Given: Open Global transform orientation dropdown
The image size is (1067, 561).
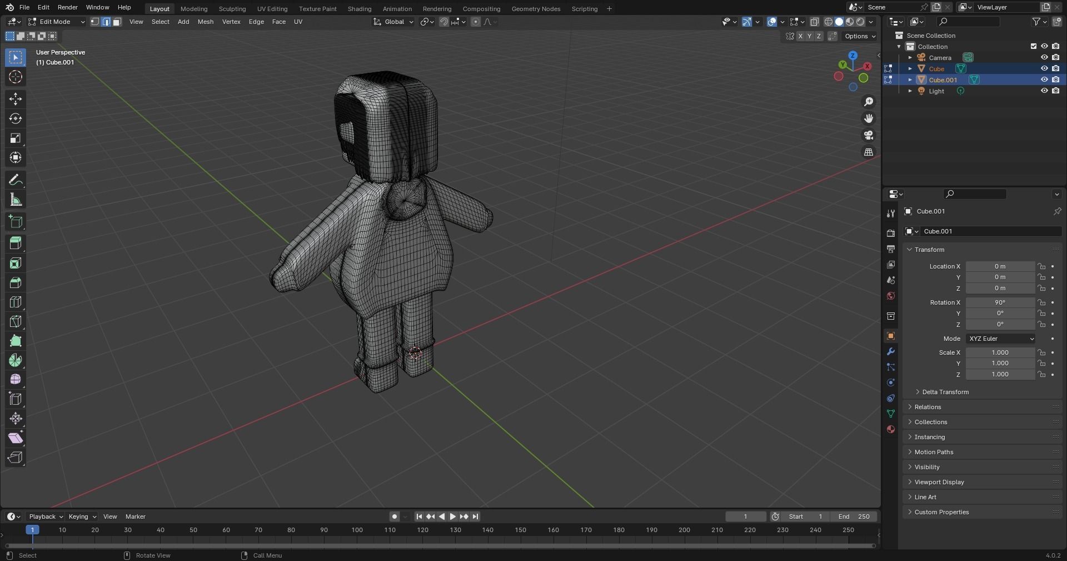Looking at the screenshot, I should coord(393,22).
